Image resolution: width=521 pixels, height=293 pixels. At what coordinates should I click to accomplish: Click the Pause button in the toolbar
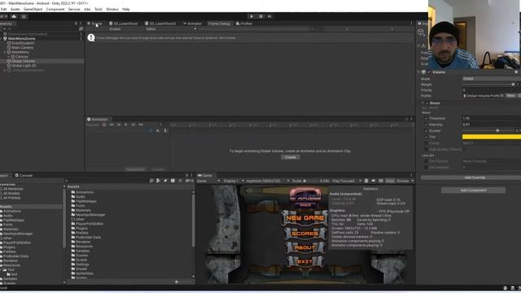point(260,16)
